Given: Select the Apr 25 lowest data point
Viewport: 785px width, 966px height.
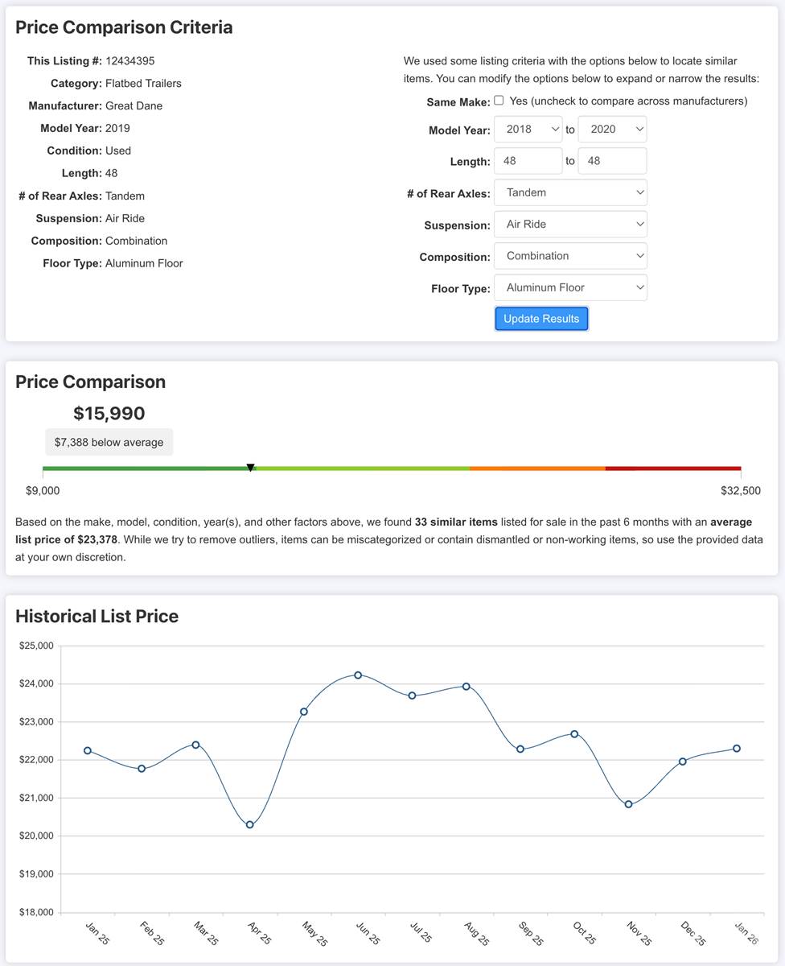Looking at the screenshot, I should 250,824.
